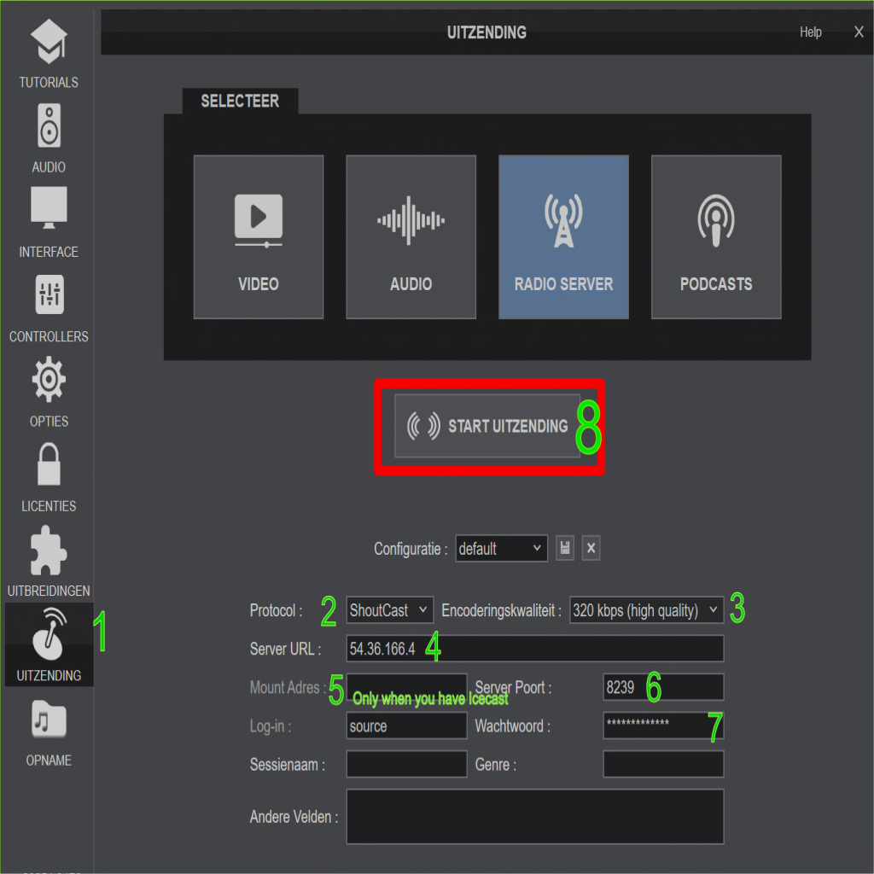Open Opties via the gear icon

tap(49, 389)
